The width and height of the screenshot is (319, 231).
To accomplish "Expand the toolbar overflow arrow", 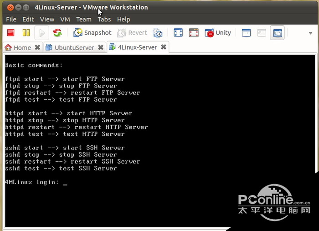I will point(310,33).
